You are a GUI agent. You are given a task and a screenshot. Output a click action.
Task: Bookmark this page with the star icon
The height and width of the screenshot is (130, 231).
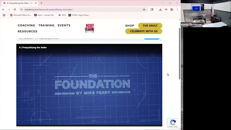(x=144, y=9)
